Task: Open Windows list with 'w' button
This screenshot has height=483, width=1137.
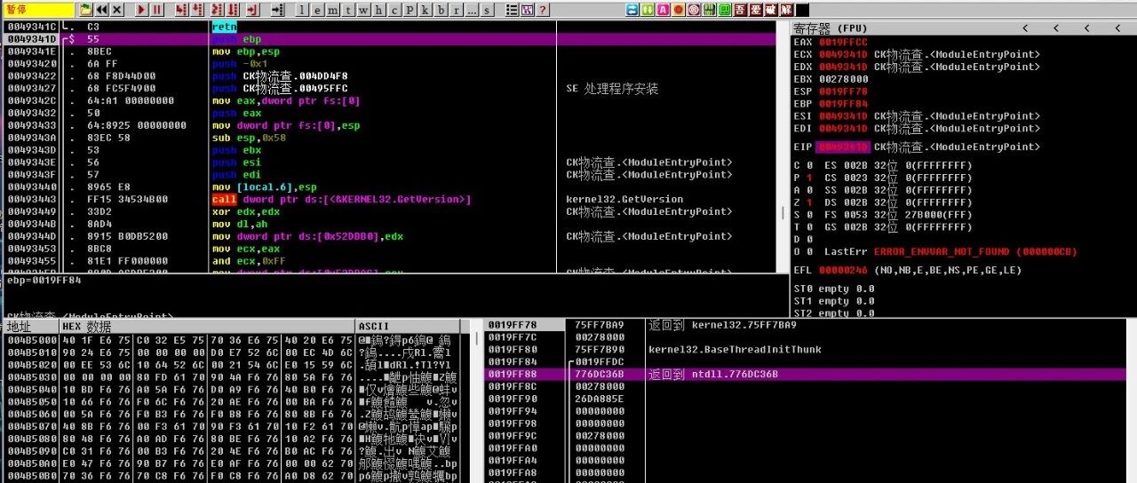Action: click(363, 10)
